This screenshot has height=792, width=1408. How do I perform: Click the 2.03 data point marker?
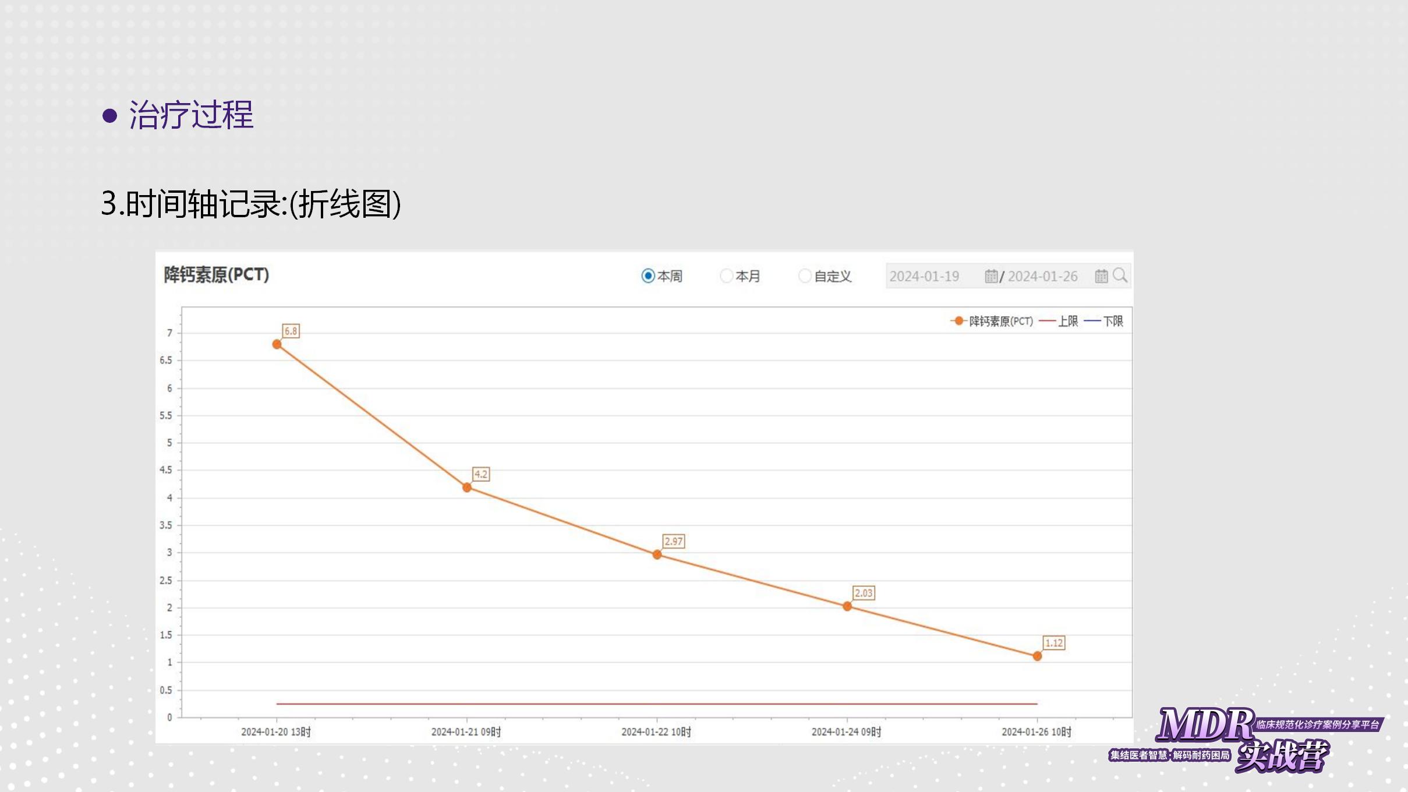point(847,606)
